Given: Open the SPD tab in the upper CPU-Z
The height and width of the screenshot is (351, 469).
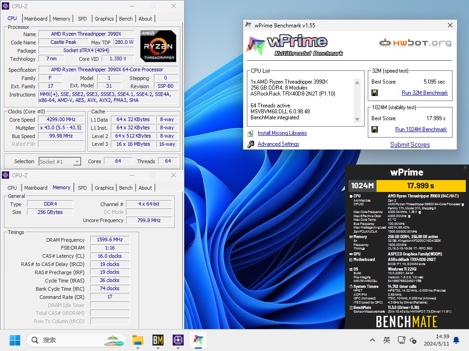Looking at the screenshot, I should point(82,19).
